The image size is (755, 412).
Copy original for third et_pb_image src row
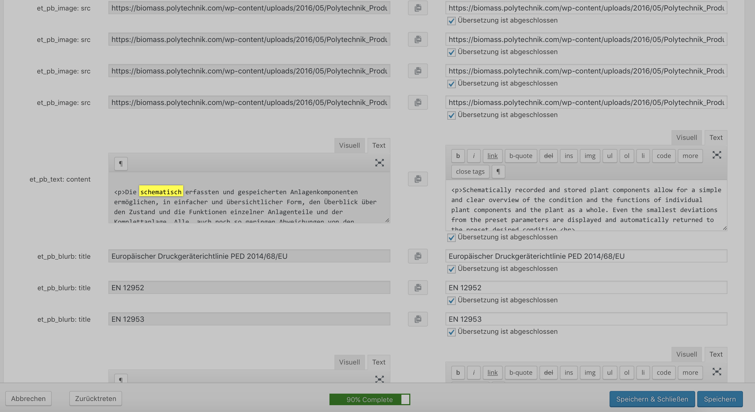(418, 71)
